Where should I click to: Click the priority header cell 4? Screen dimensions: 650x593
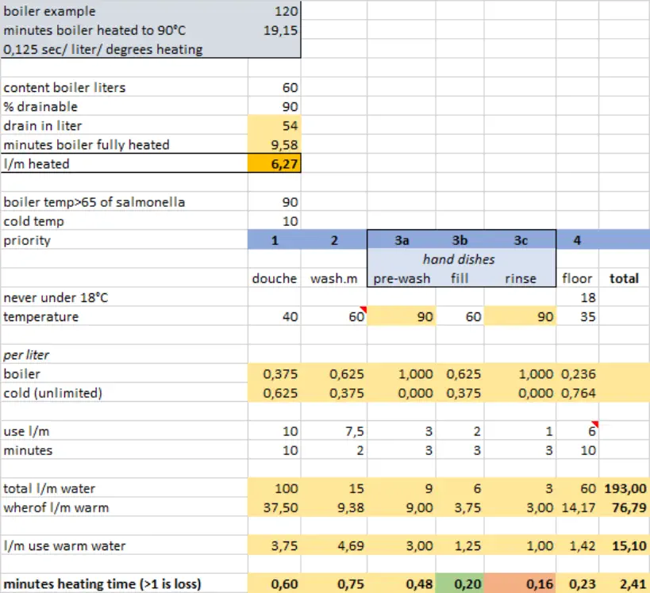click(577, 240)
